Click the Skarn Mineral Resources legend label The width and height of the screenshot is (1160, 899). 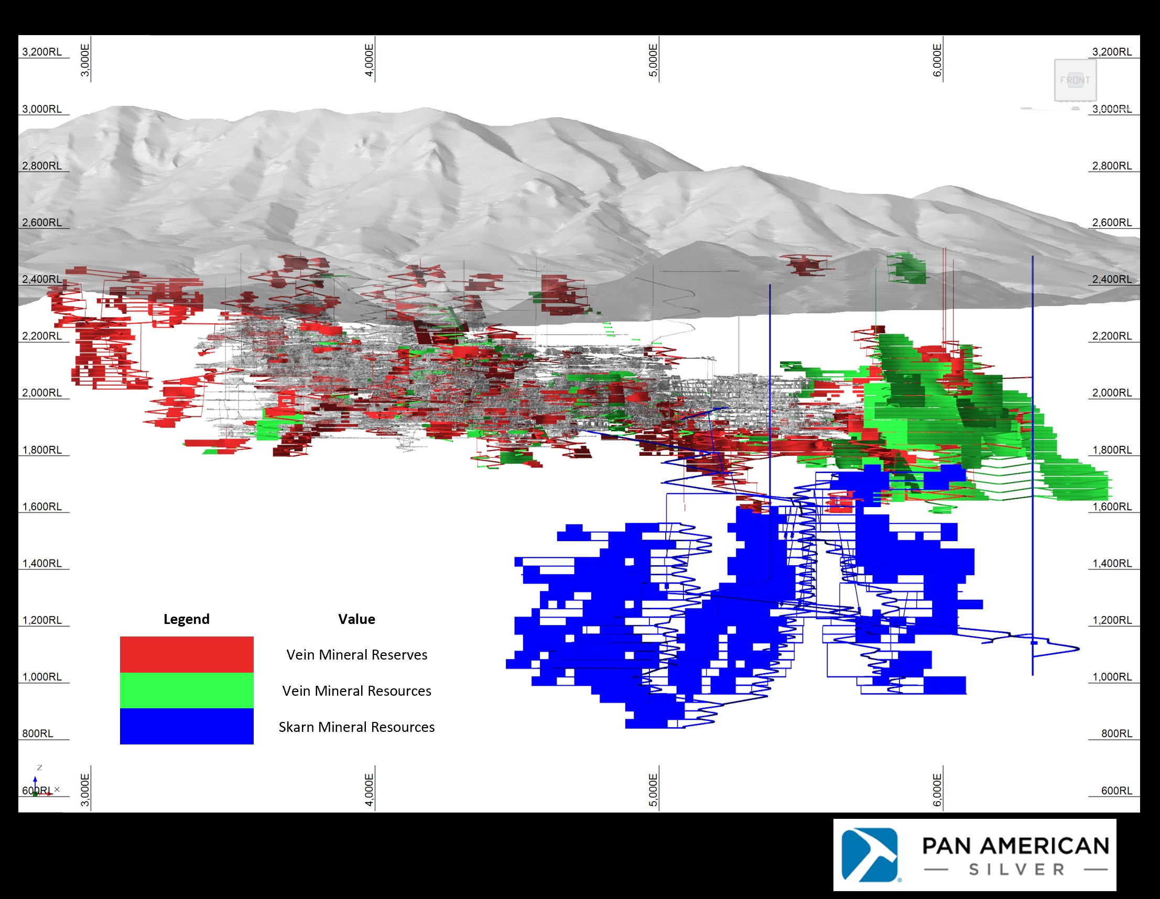point(356,727)
